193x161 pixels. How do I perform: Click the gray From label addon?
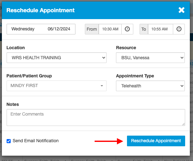pos(92,29)
